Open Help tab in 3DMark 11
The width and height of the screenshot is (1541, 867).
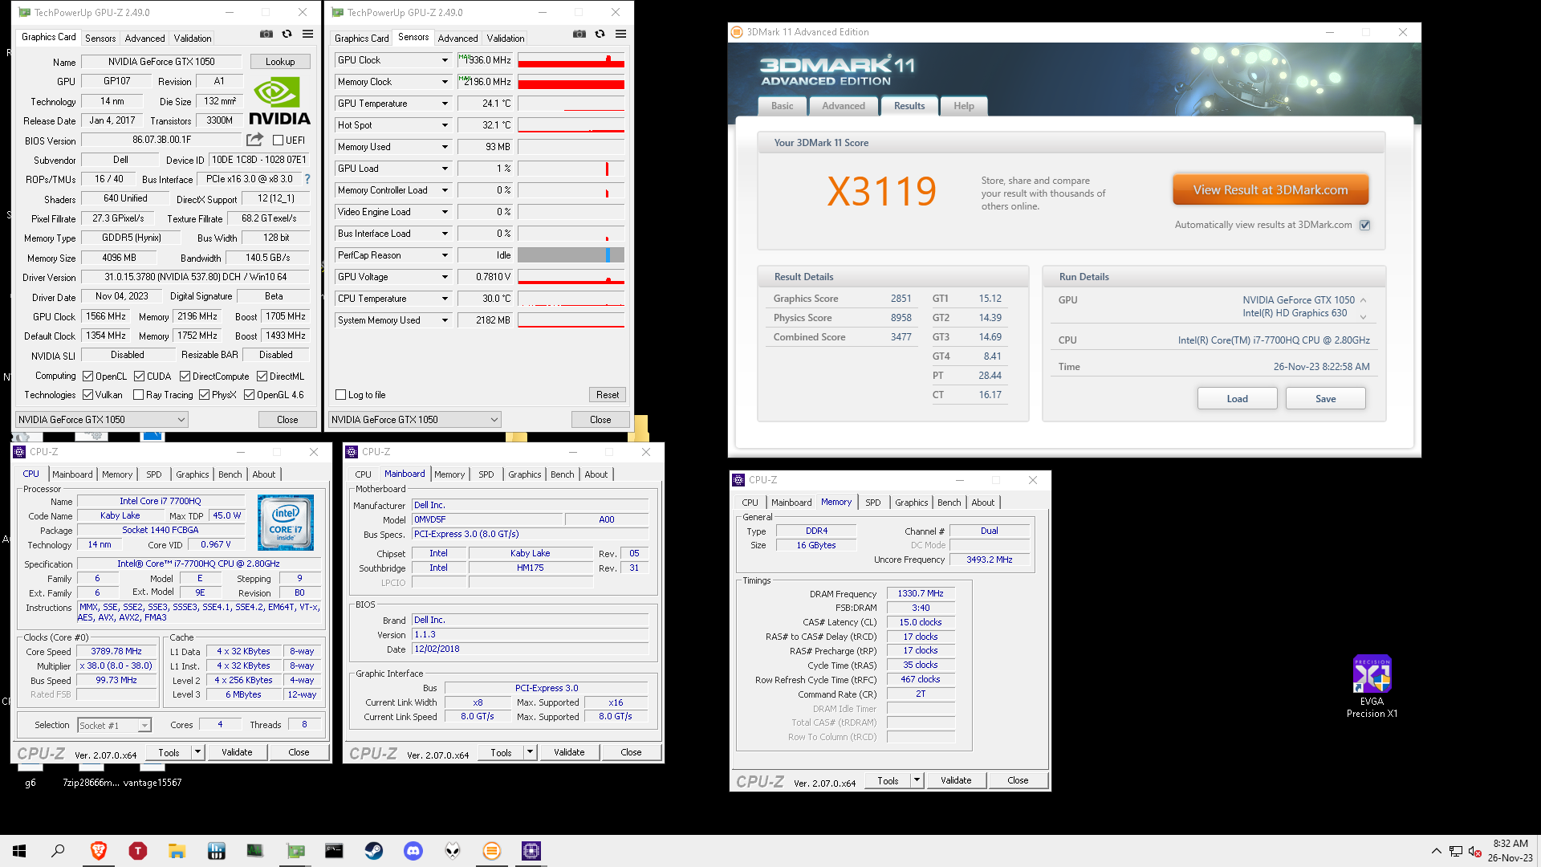coord(964,106)
